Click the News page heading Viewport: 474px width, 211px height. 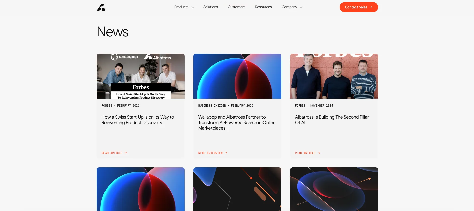(113, 32)
